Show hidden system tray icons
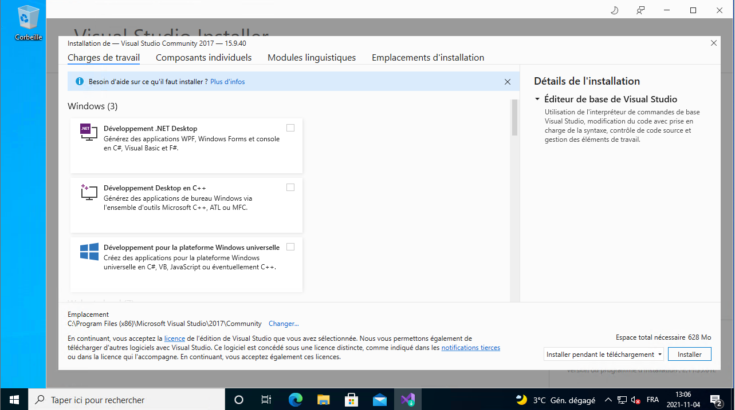735x410 pixels. tap(607, 400)
